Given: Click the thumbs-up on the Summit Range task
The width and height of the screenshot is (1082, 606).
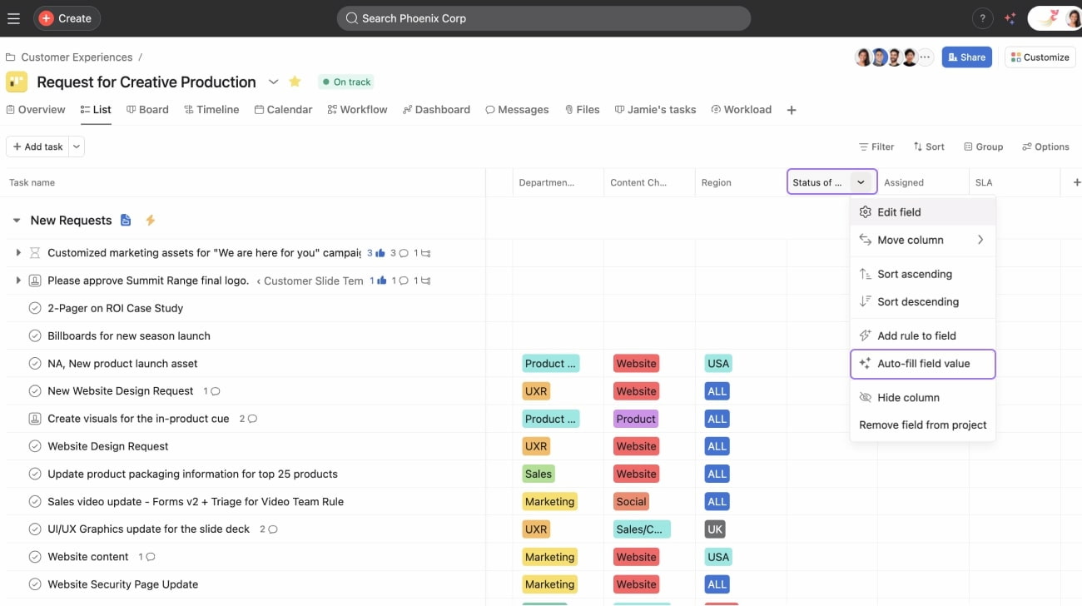Looking at the screenshot, I should coord(380,281).
